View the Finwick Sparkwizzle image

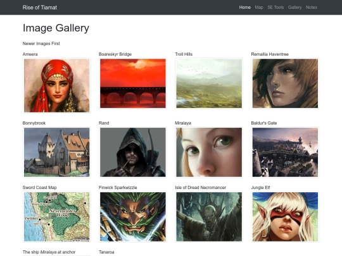pos(133,217)
